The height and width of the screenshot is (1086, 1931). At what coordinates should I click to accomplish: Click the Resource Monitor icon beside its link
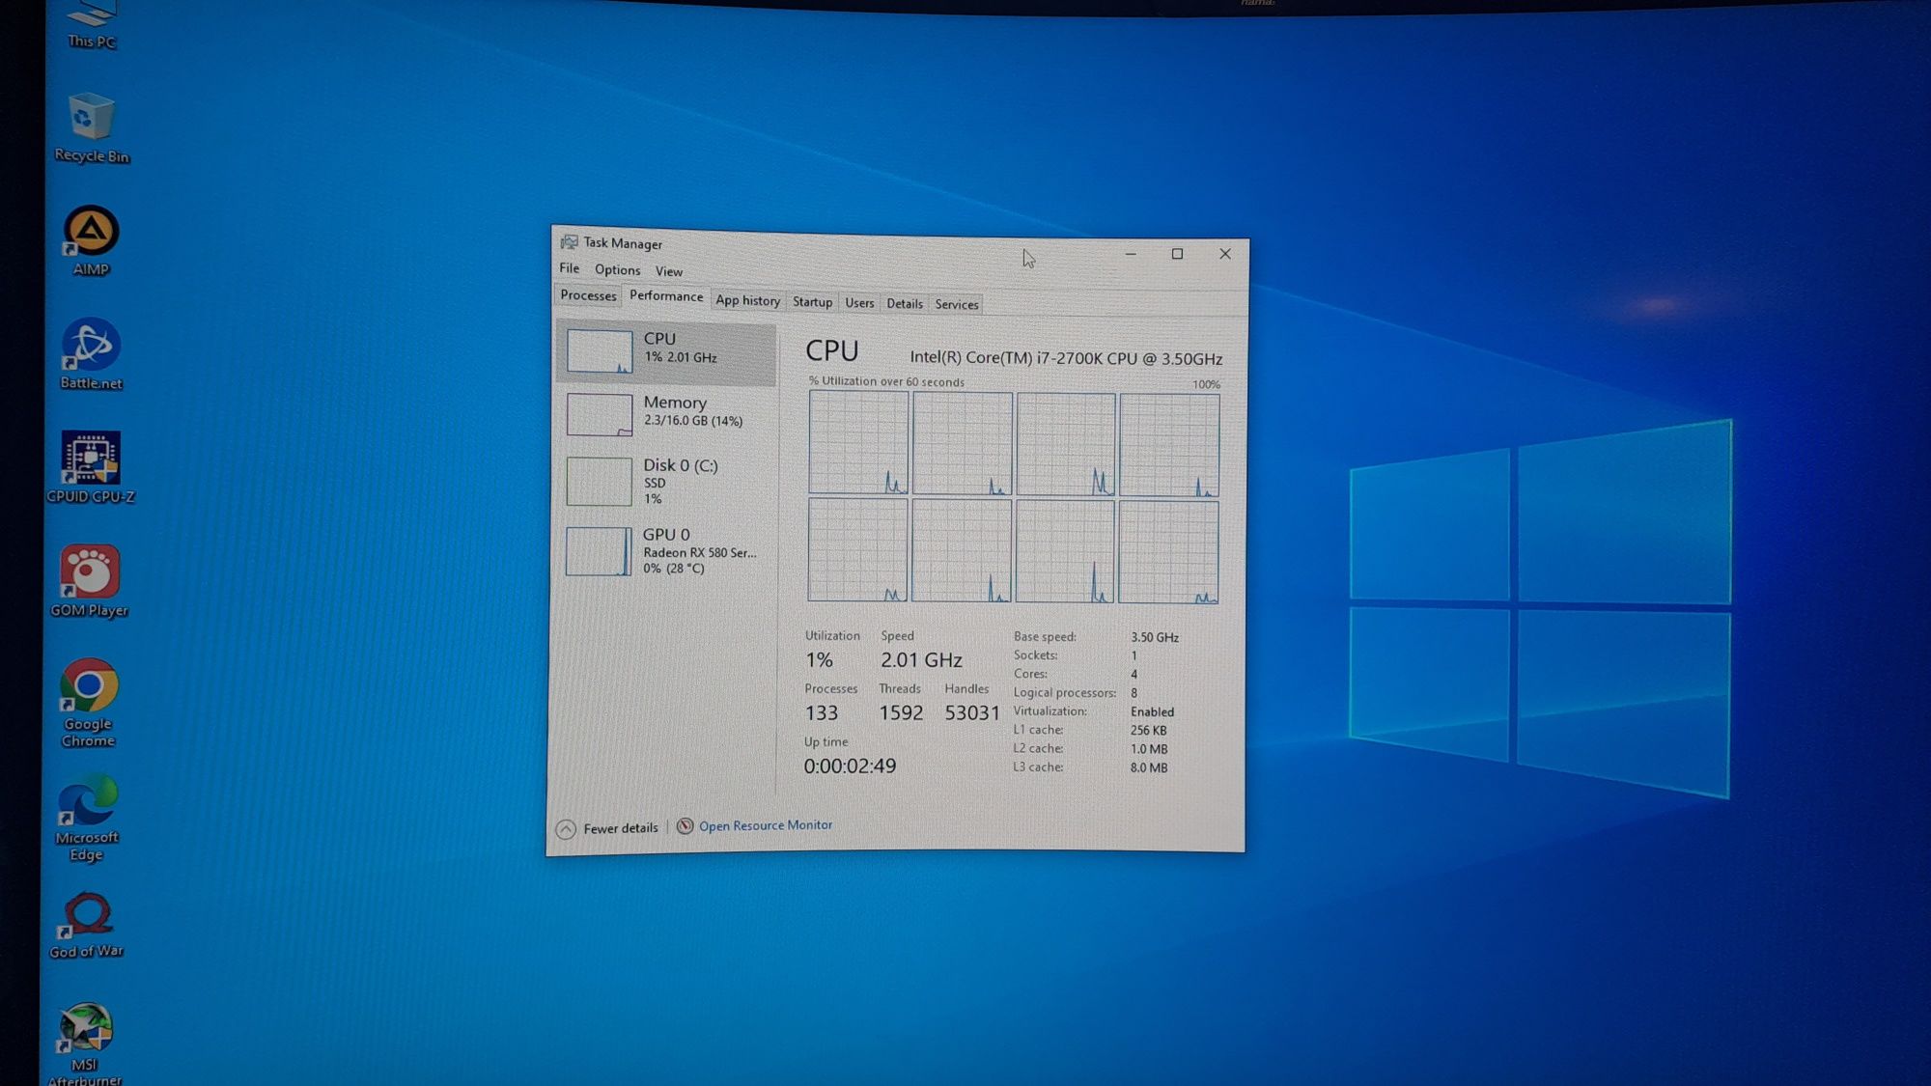tap(685, 825)
